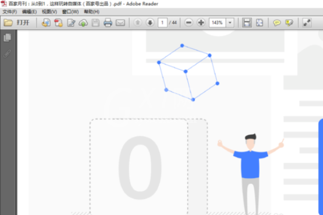Screen dimensions: 323x215
Task: Open the 视图(V) menu
Action: click(50, 12)
